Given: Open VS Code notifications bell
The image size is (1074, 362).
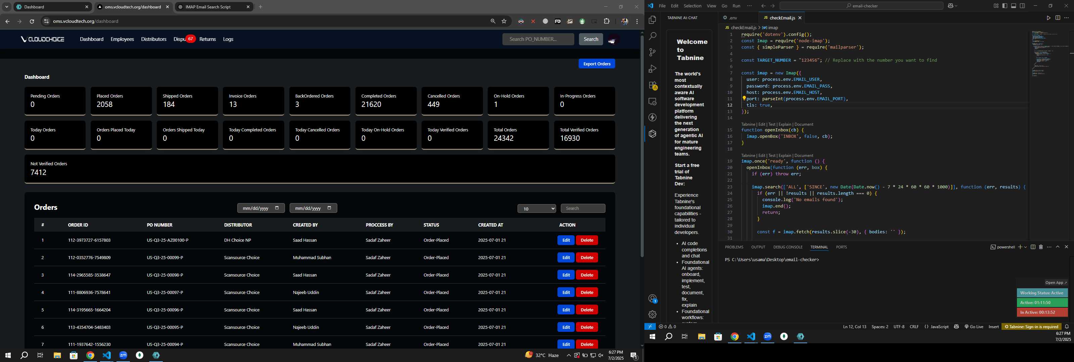Looking at the screenshot, I should click(x=1067, y=326).
